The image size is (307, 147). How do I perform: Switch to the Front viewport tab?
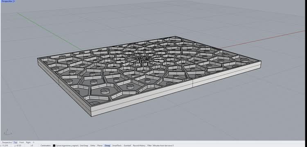coord(22,143)
